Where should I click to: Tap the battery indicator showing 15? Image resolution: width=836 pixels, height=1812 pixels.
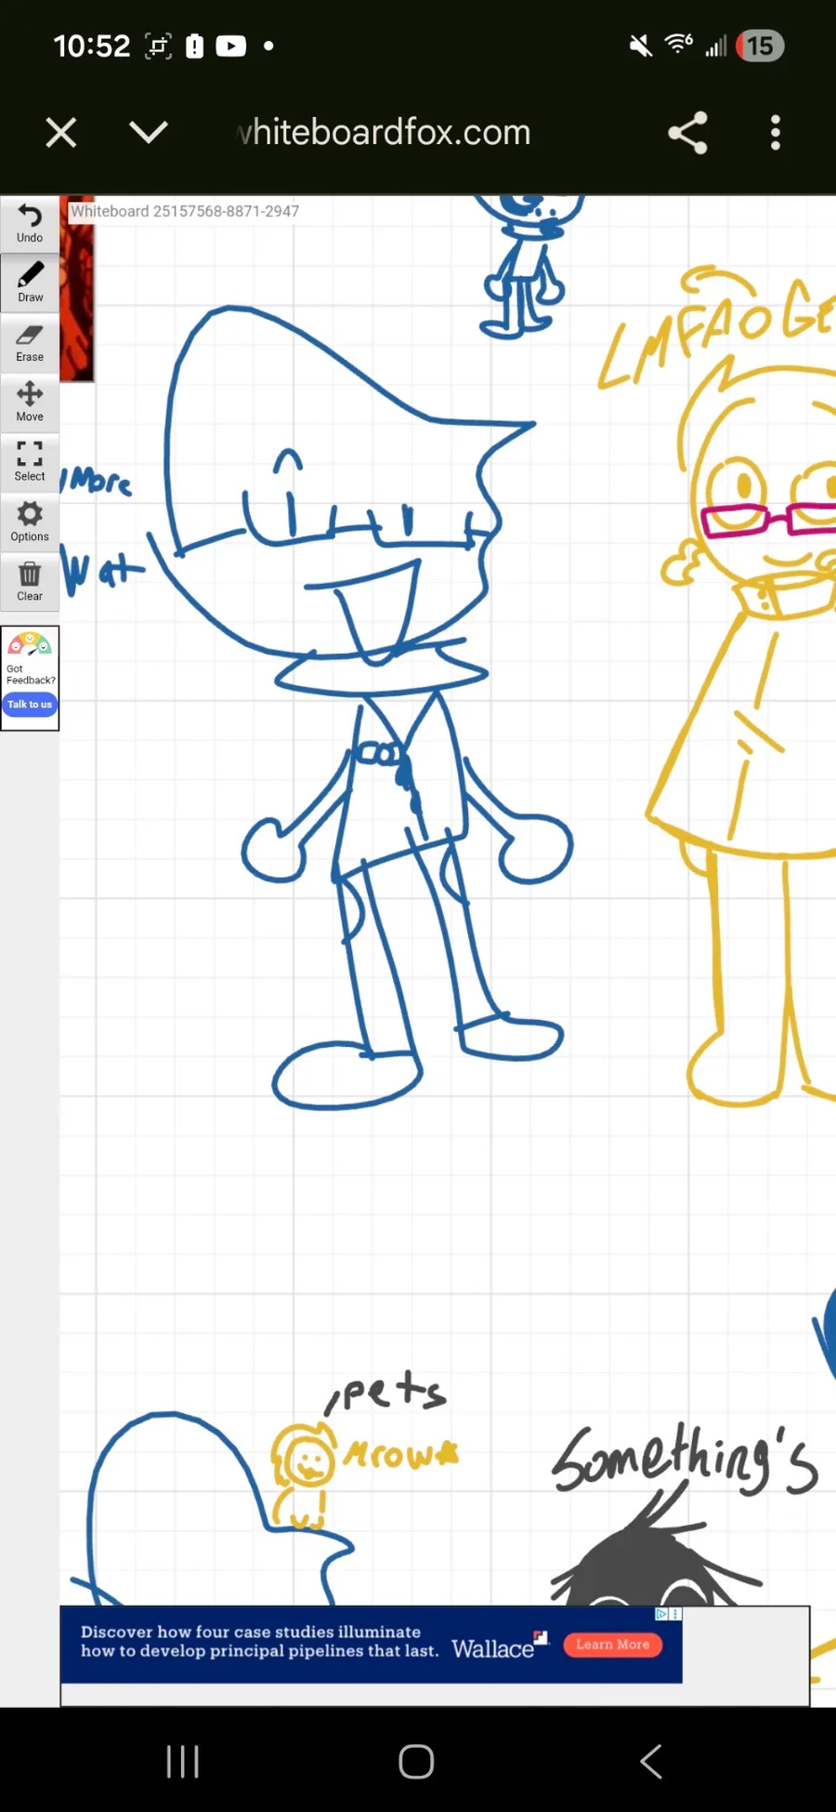tap(760, 46)
